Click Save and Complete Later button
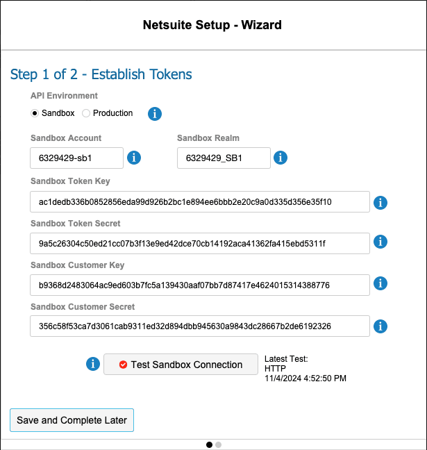The width and height of the screenshot is (427, 450). click(72, 420)
